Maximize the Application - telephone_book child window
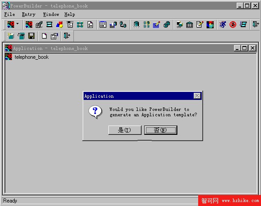This screenshot has height=206, width=261. [x=244, y=48]
